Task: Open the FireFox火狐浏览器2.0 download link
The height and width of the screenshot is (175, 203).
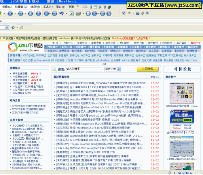Action: tap(130, 38)
